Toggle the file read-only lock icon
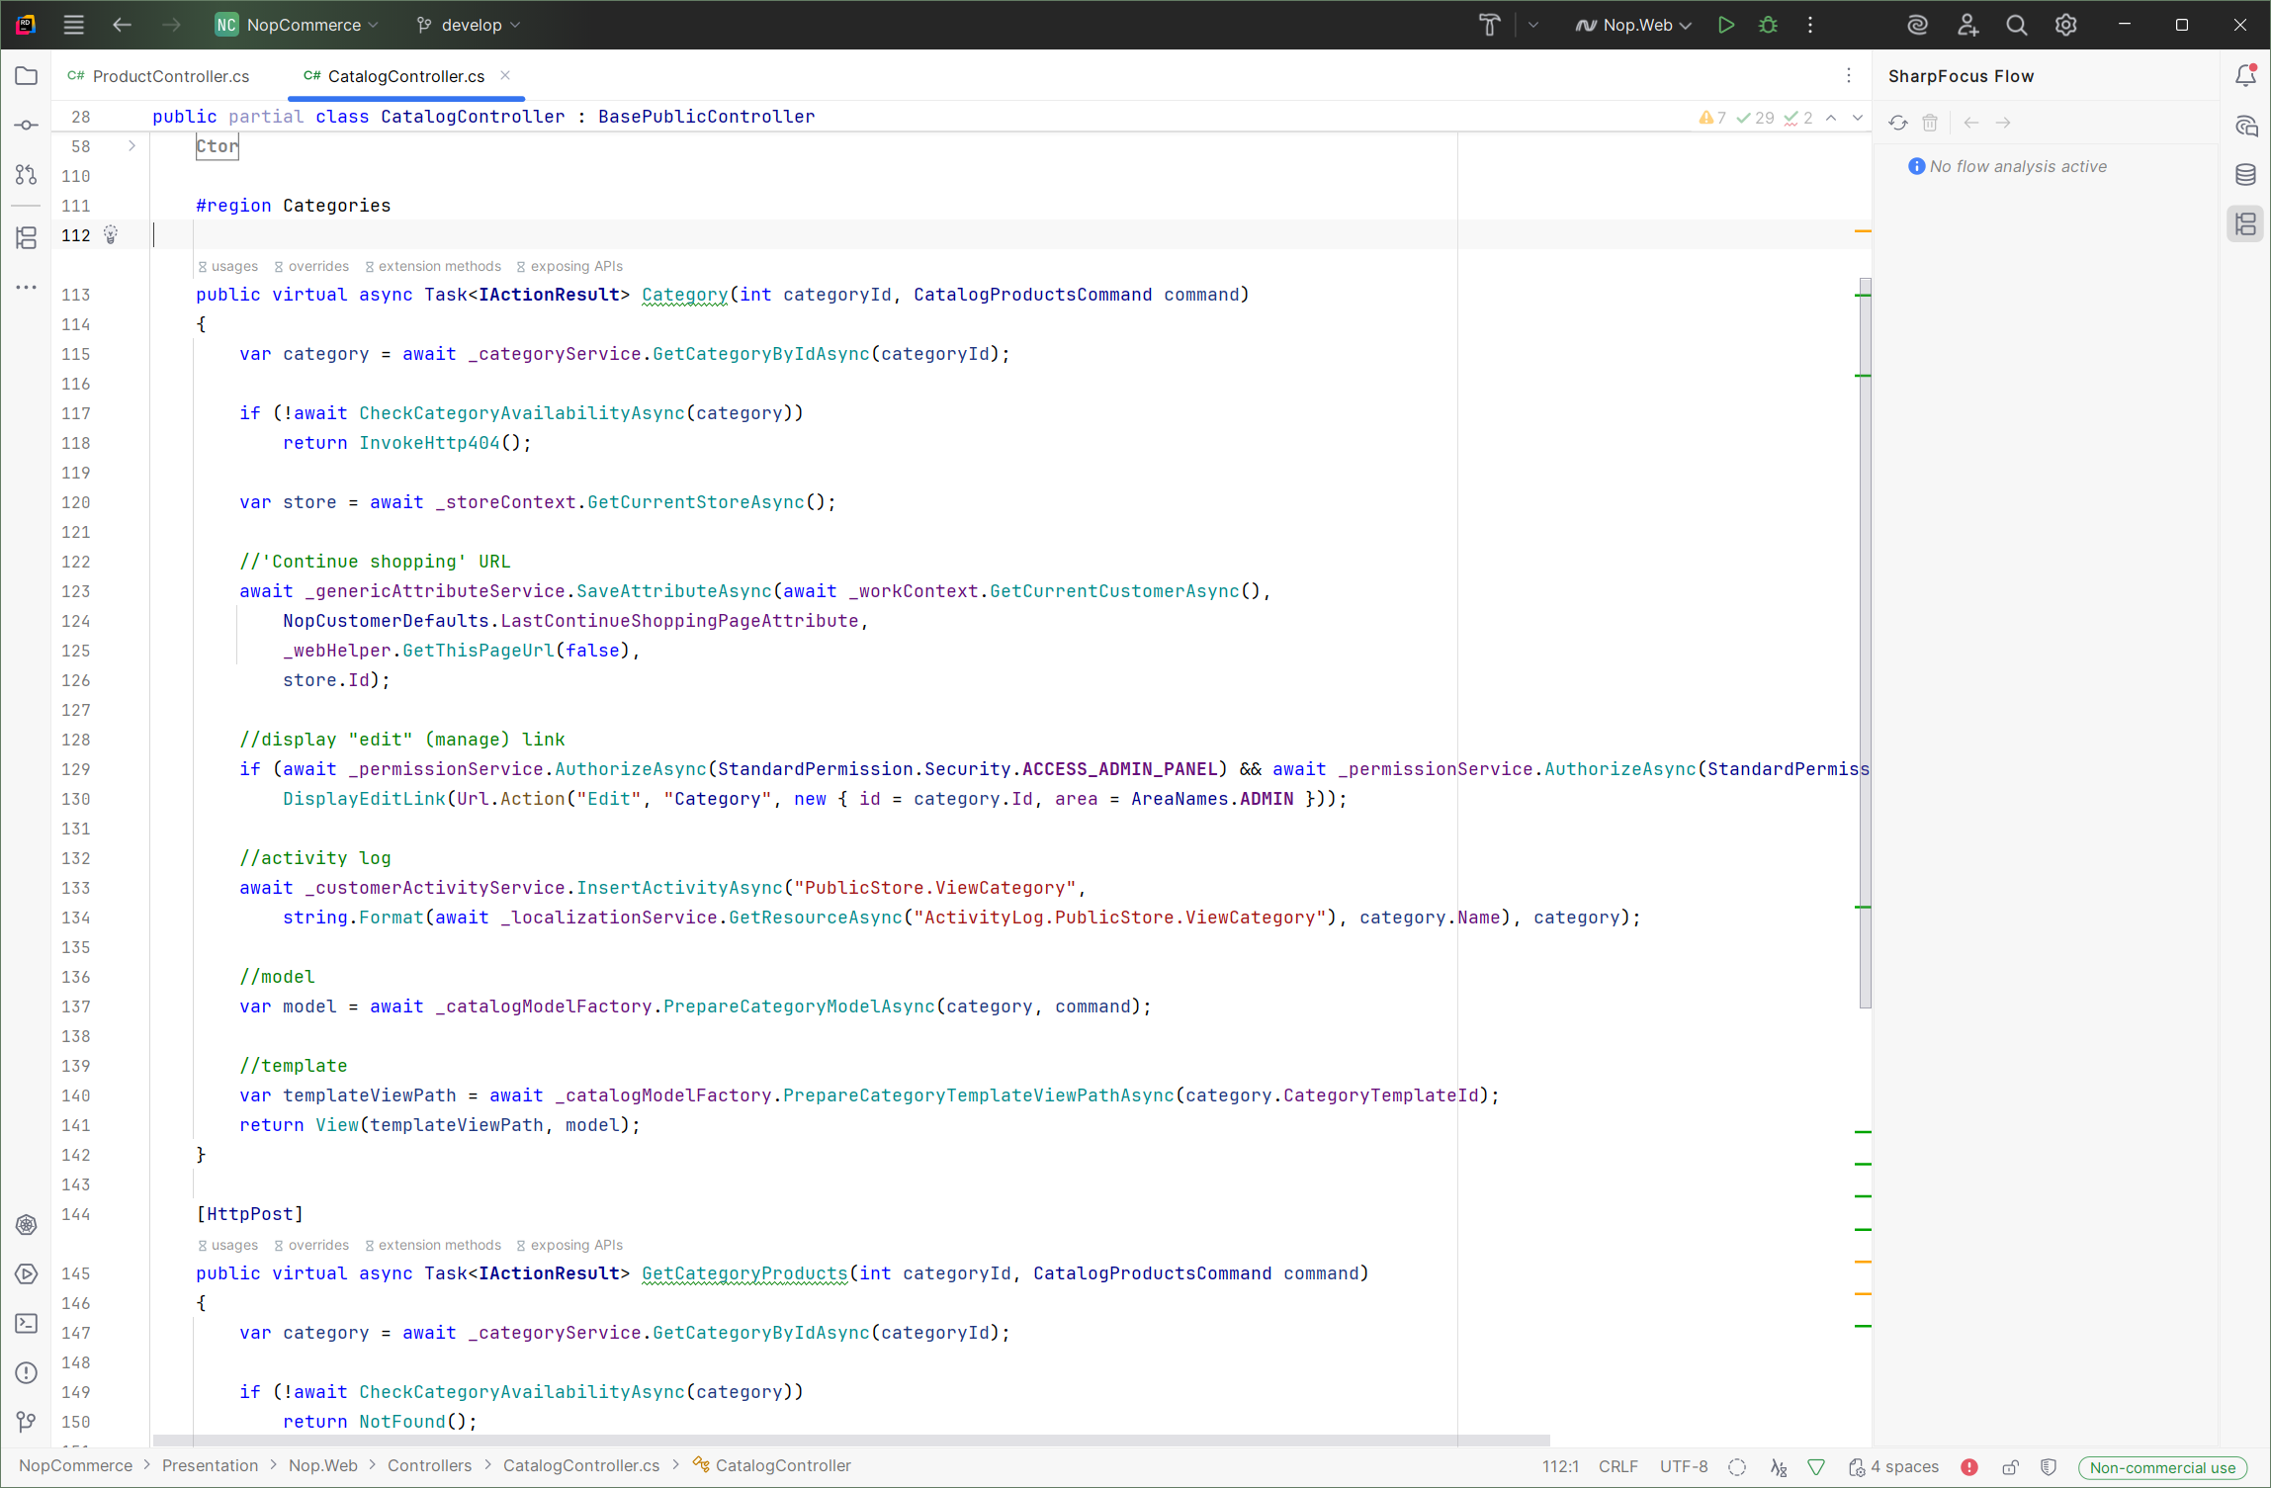Screen dimensions: 2271x1488 2010,1467
